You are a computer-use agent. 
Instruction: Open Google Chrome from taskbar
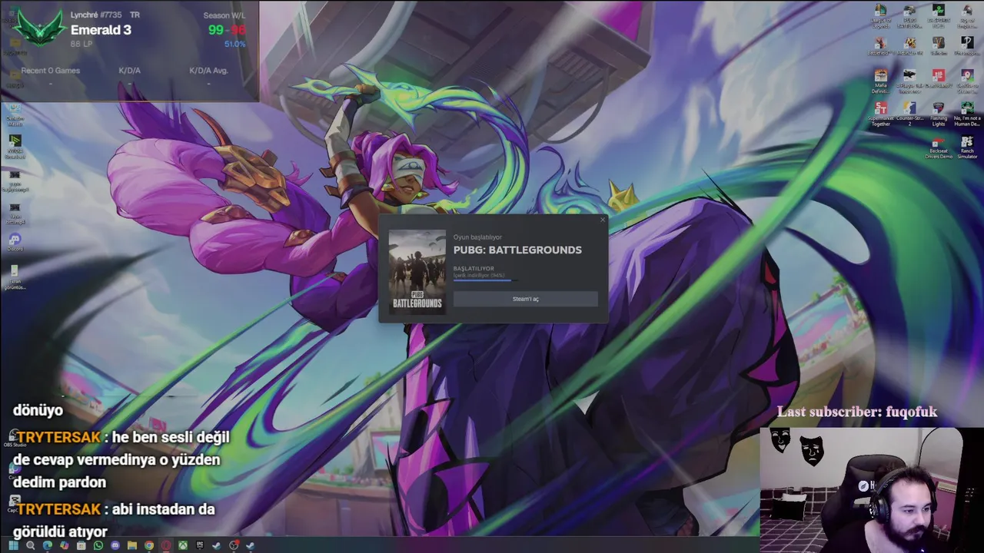[x=149, y=545]
